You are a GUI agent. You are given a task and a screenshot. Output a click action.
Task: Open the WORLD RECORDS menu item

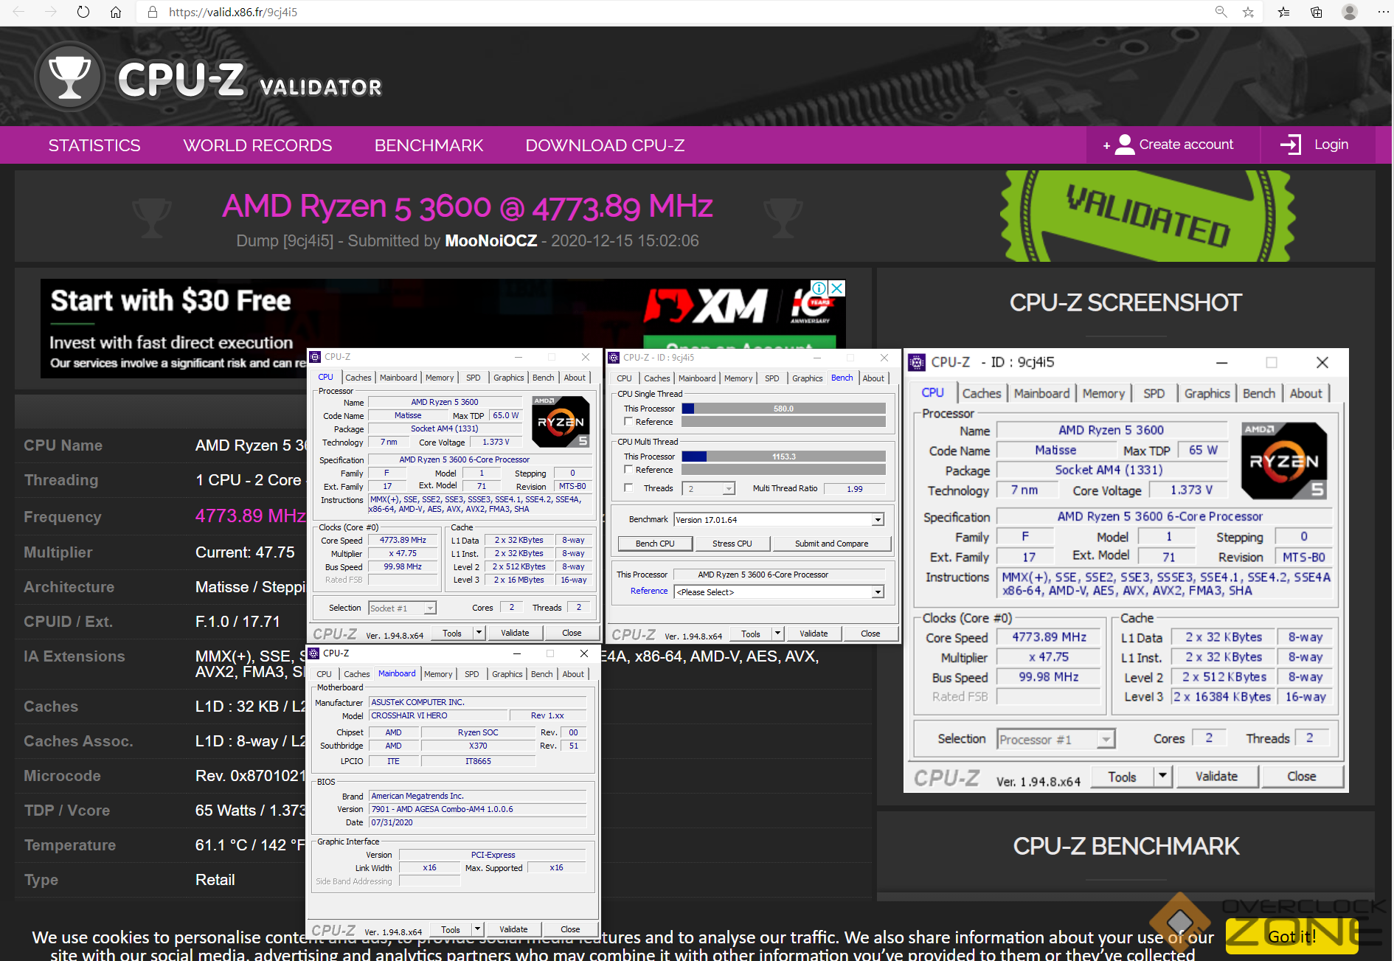(257, 145)
